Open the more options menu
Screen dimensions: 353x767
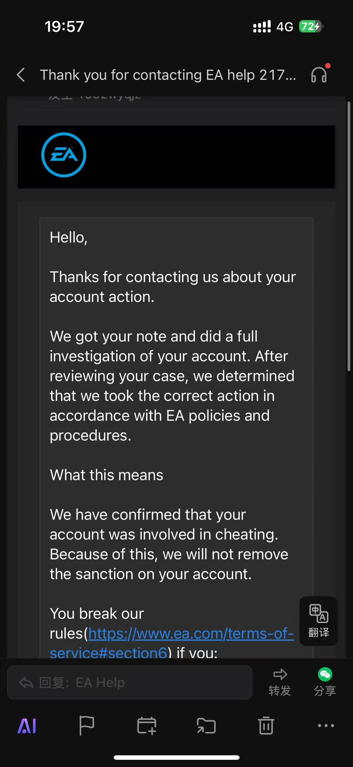326,726
